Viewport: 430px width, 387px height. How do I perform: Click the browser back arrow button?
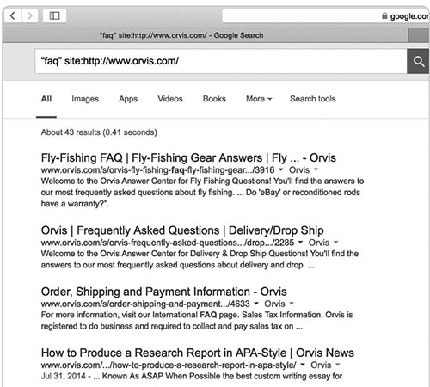[x=13, y=15]
